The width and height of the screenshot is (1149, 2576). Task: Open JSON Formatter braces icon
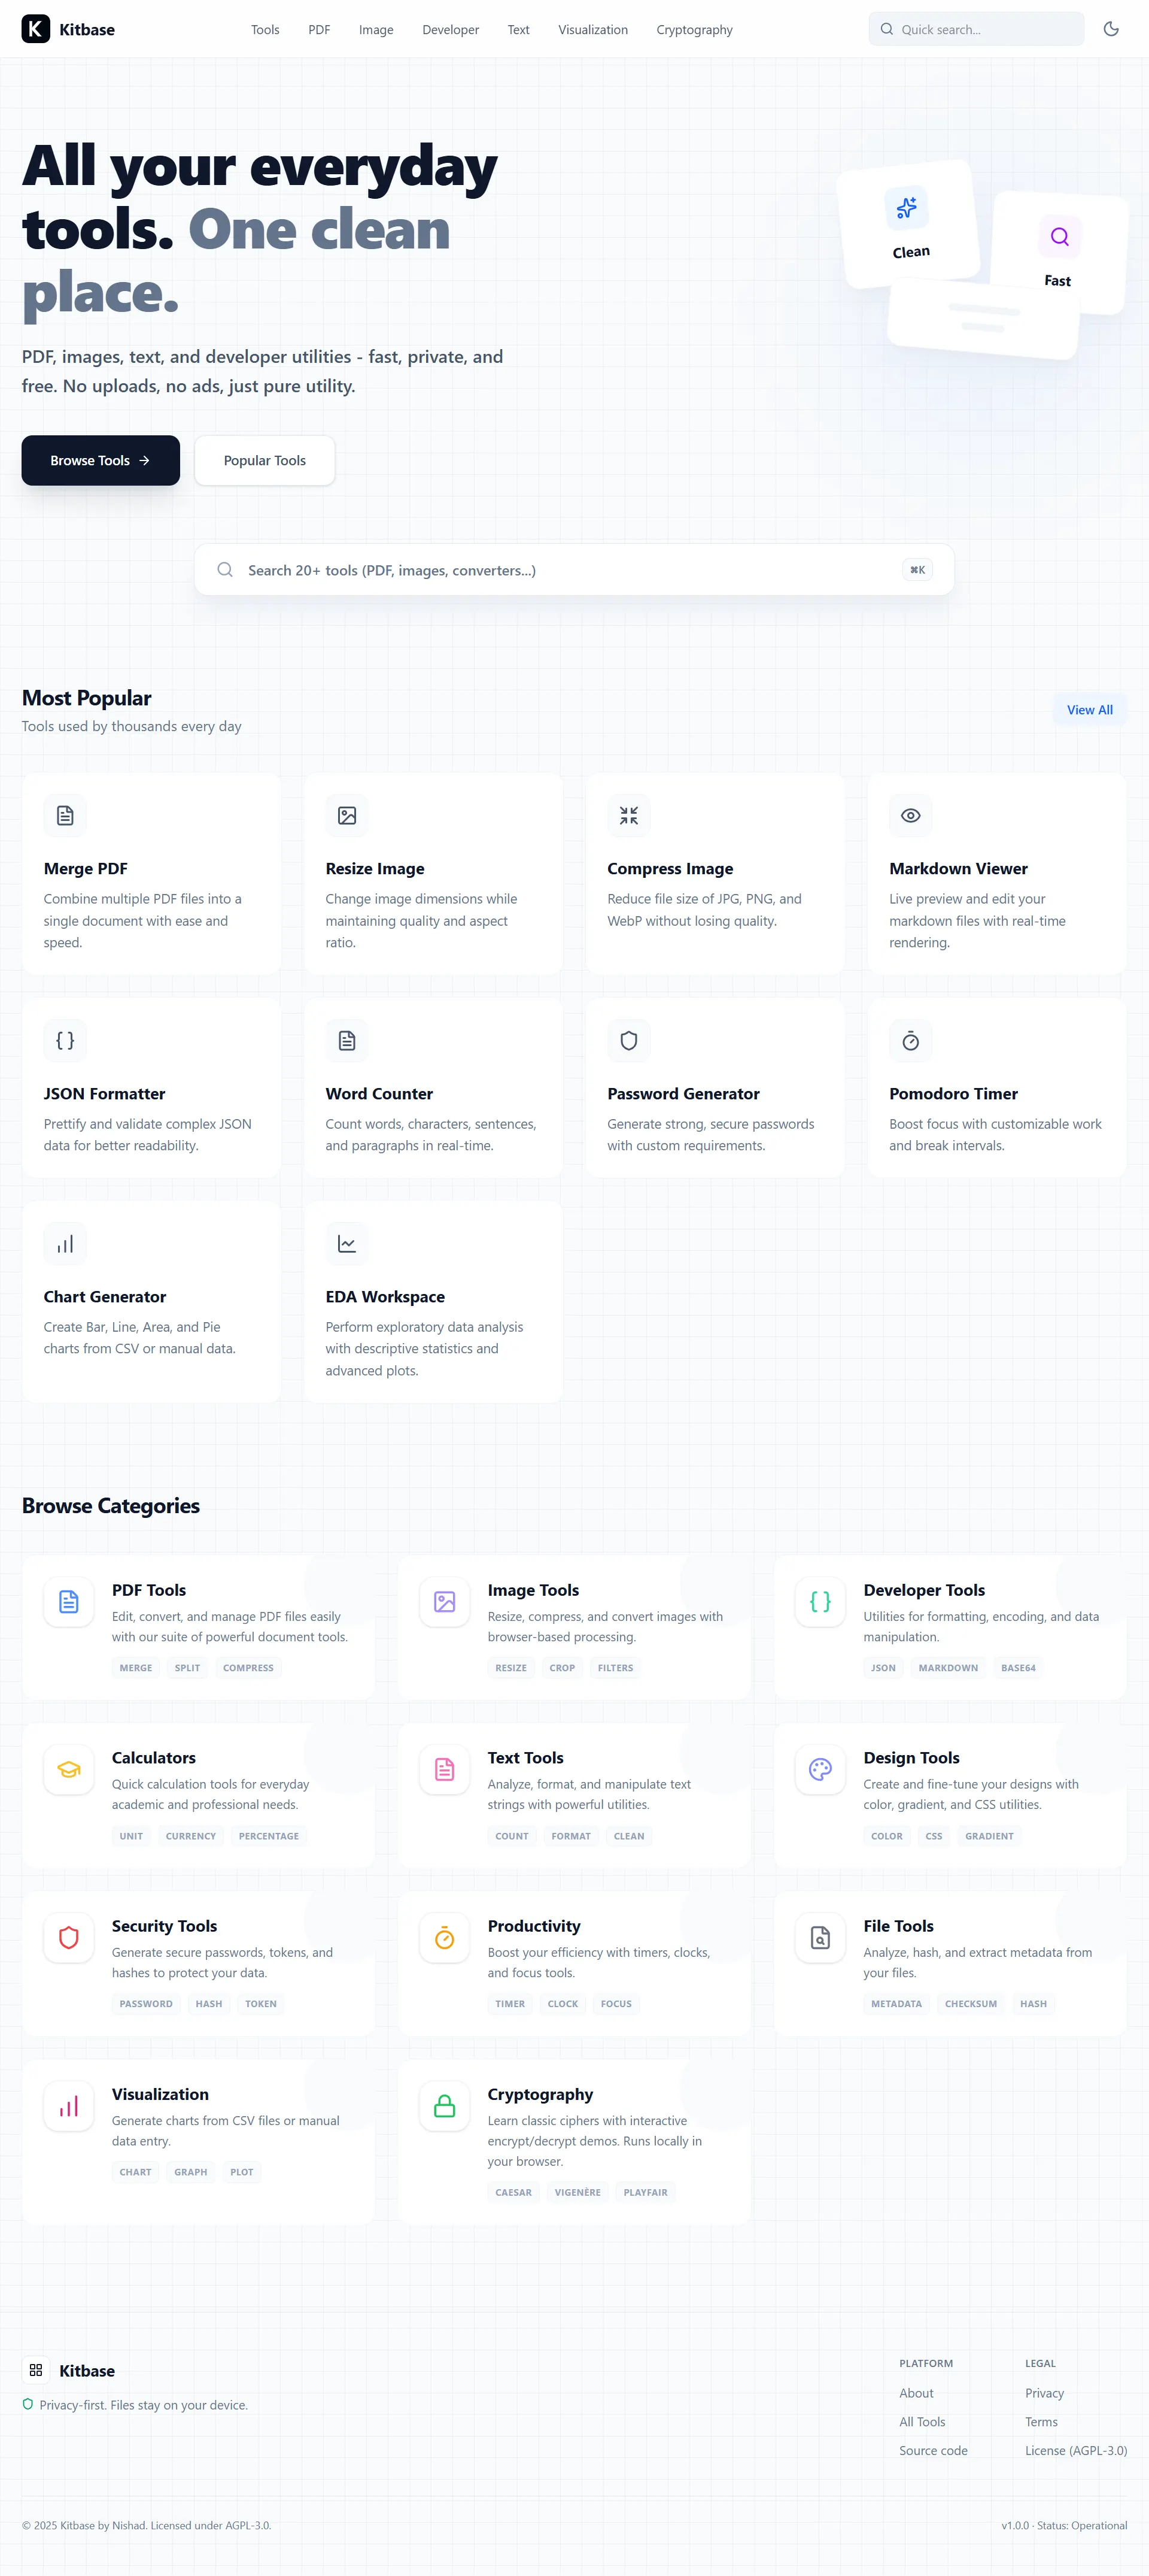pos(65,1040)
